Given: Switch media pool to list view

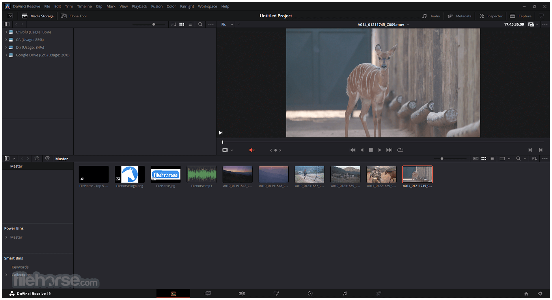Looking at the screenshot, I should tap(492, 159).
